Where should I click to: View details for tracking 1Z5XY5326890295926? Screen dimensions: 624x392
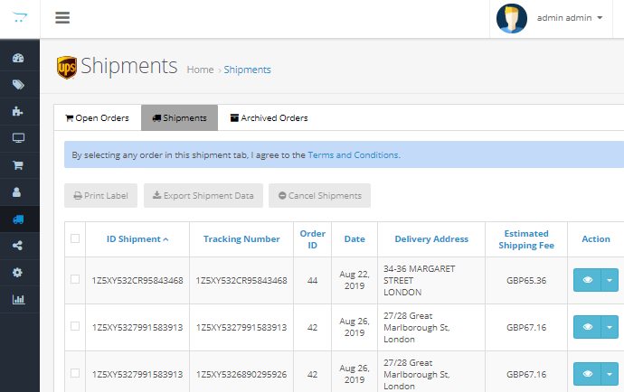click(588, 374)
